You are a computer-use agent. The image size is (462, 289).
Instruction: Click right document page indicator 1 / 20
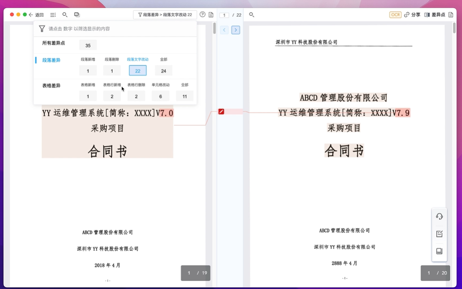435,273
